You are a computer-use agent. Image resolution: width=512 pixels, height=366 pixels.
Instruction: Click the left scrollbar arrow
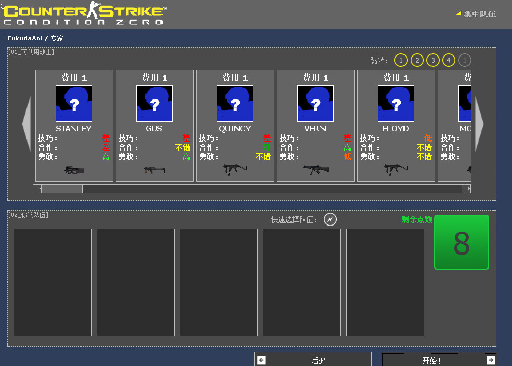click(38, 188)
